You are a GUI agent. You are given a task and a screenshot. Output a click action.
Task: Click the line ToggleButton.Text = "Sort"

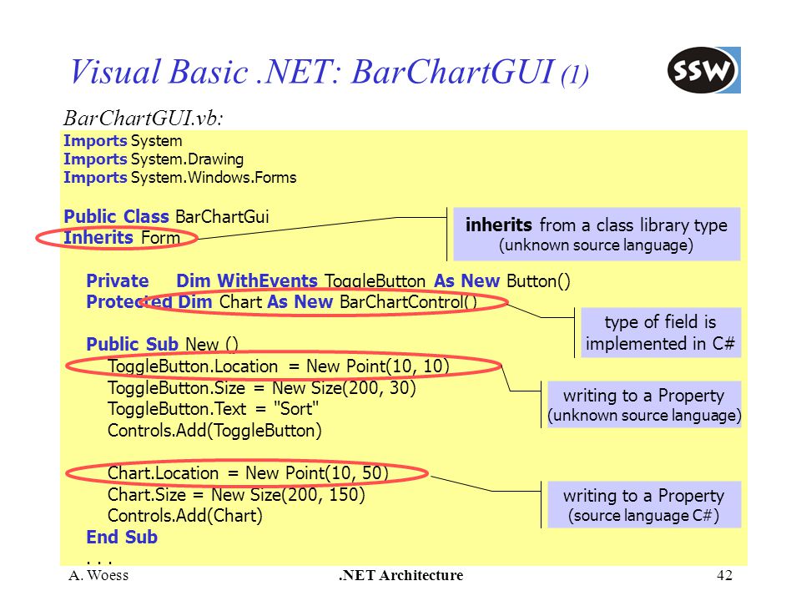(x=213, y=409)
